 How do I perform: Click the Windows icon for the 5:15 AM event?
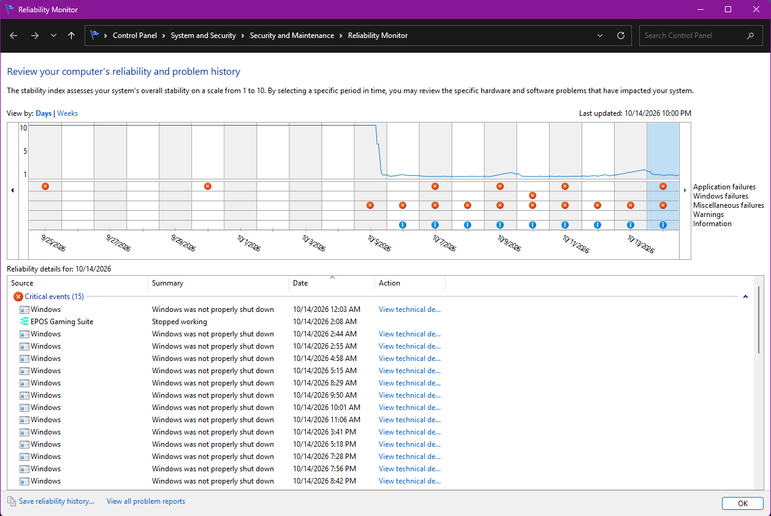(25, 371)
